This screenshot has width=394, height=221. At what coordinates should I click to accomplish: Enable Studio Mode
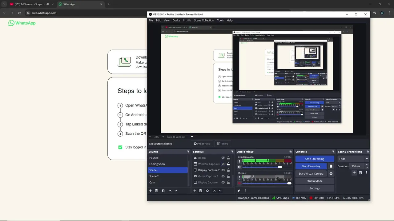(x=315, y=181)
